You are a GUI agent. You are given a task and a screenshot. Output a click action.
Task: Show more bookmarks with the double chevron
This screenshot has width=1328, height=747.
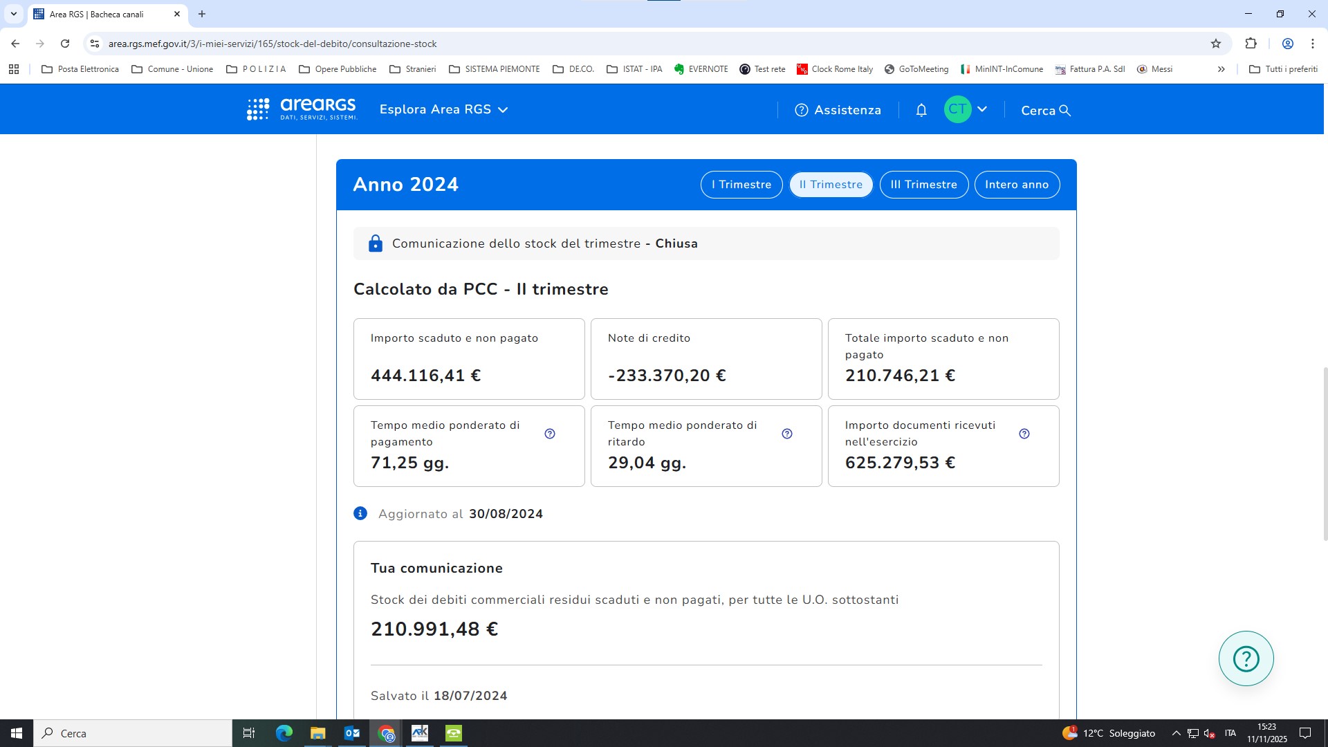tap(1221, 69)
